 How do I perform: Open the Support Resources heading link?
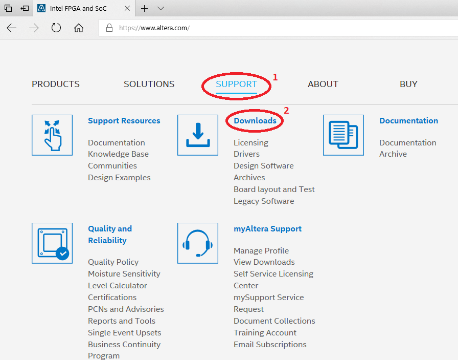[124, 120]
